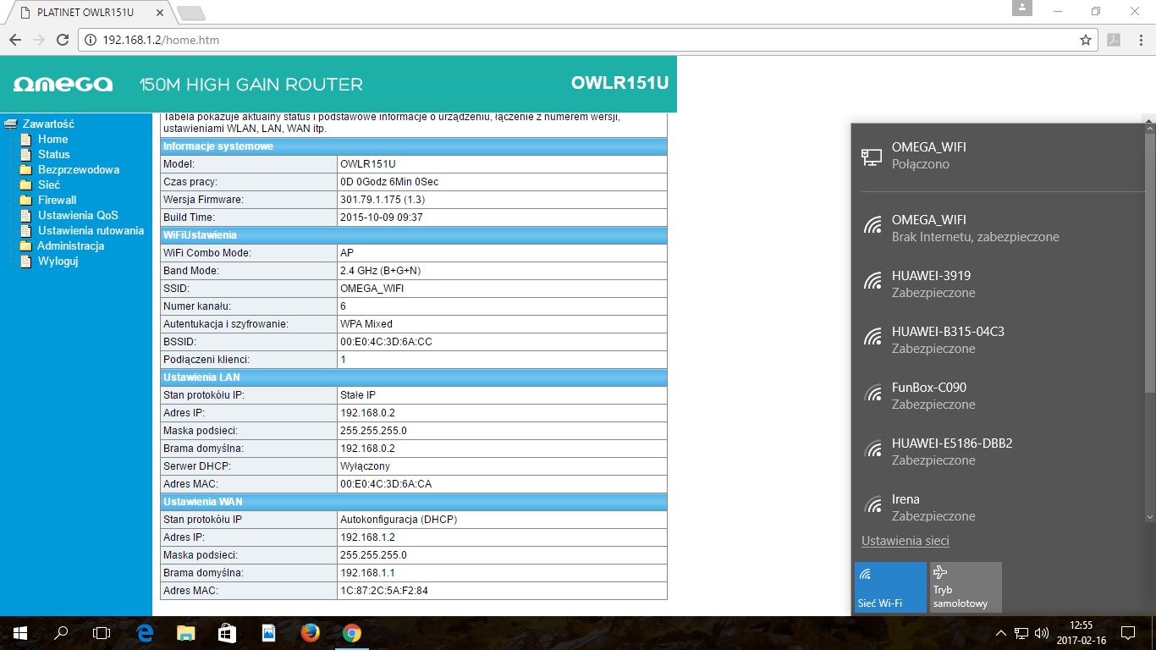
Task: Open the Status page in sidebar
Action: [x=53, y=154]
